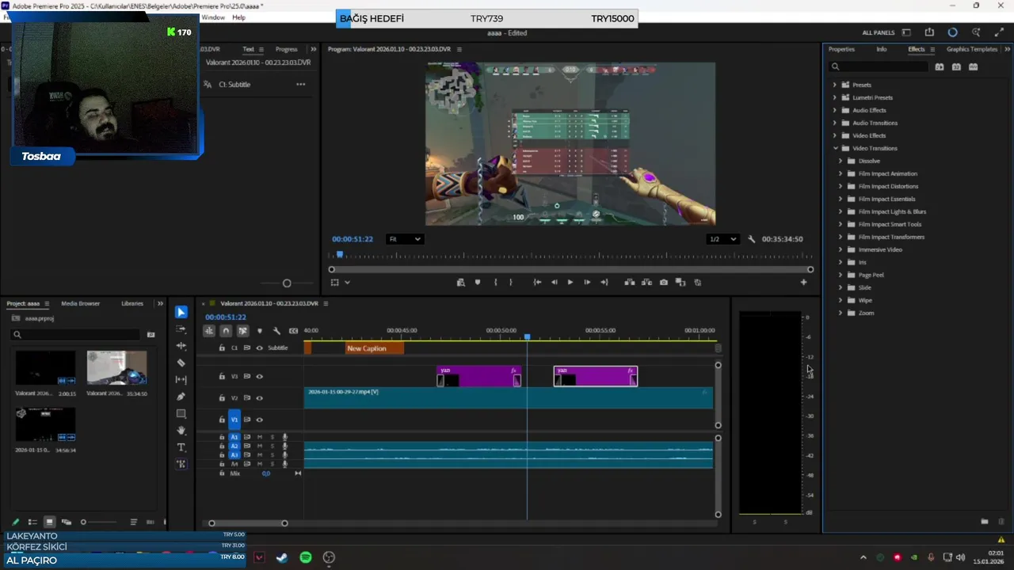Filter effects by Accelerated Effects icon
This screenshot has width=1014, height=570.
(940, 67)
